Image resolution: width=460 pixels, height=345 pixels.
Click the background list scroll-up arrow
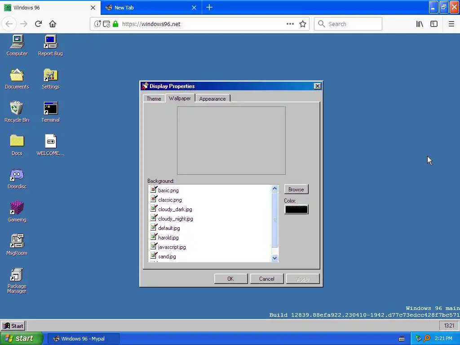pos(274,189)
